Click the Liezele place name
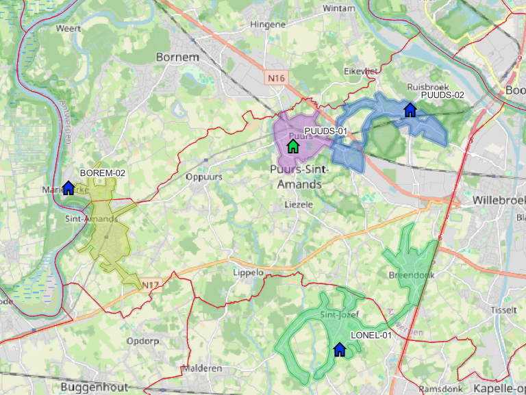 [299, 205]
